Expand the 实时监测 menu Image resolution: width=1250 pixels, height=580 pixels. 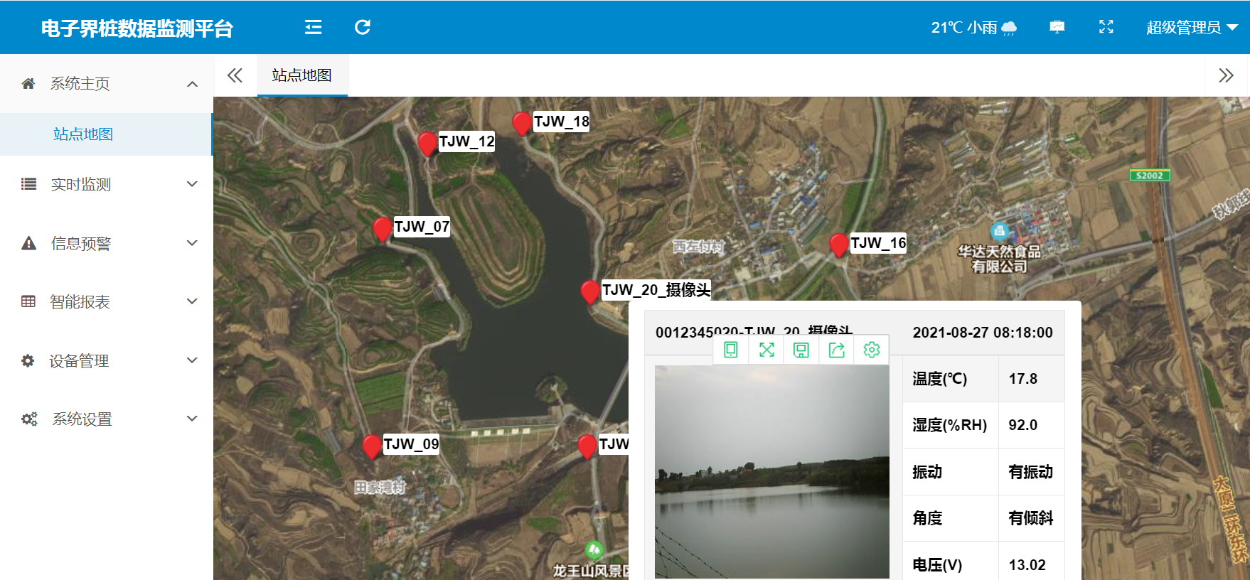pyautogui.click(x=107, y=185)
